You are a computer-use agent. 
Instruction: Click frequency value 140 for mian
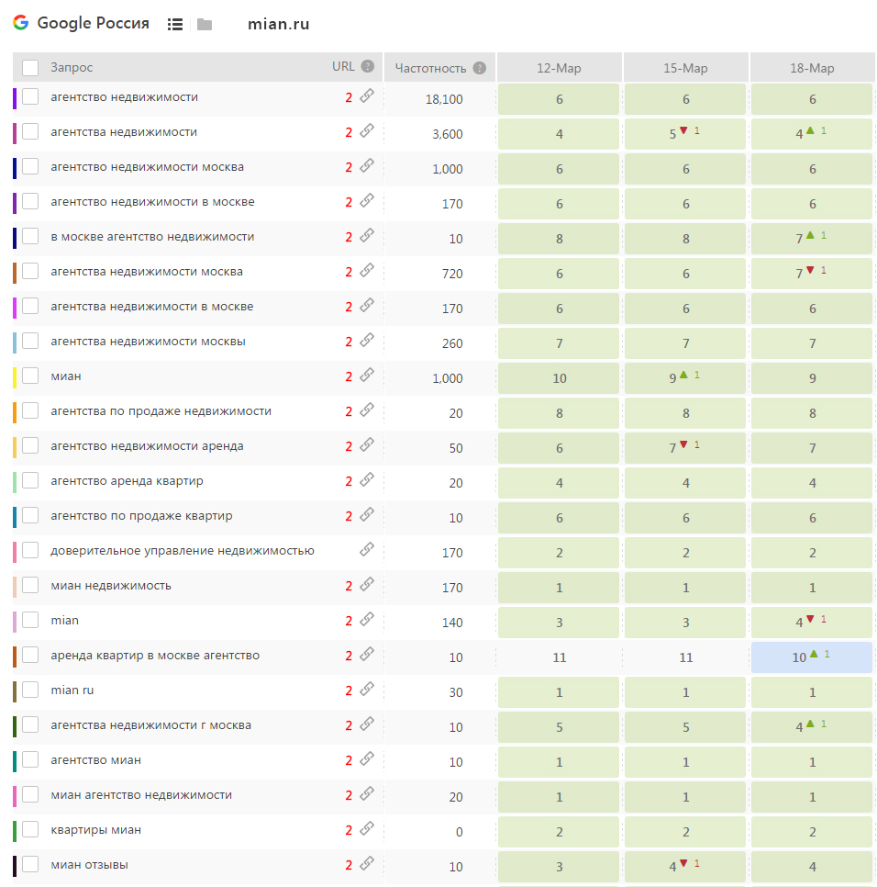pos(452,623)
